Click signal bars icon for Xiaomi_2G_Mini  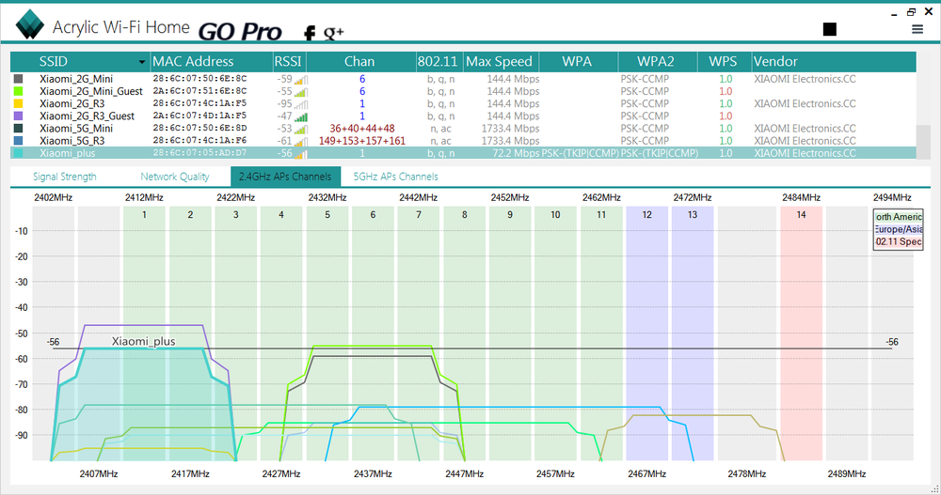(x=301, y=80)
